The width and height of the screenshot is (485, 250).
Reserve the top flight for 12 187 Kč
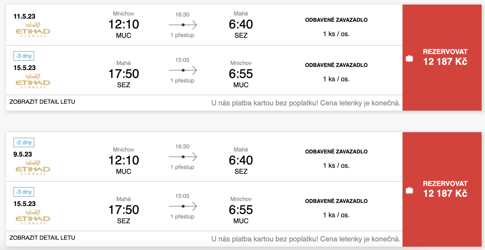pyautogui.click(x=445, y=57)
